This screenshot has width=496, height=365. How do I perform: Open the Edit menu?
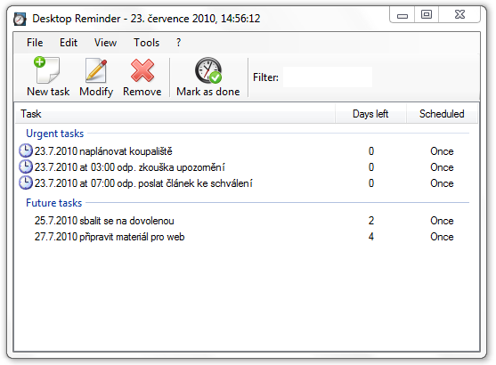pos(69,43)
